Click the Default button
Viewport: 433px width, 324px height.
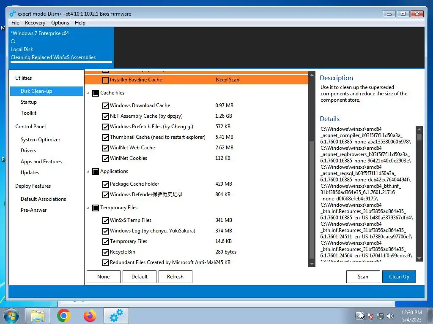click(140, 277)
